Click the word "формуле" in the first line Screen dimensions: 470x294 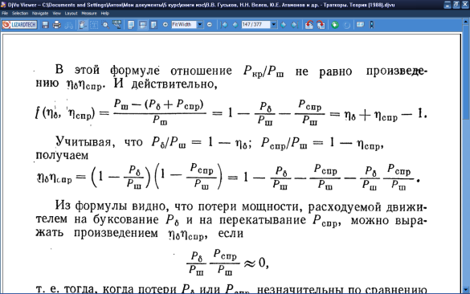coord(135,71)
